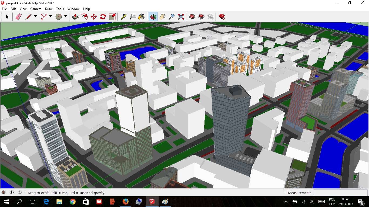Click the Measurements input box
Viewport: 369px width, 207px height.
pyautogui.click(x=340, y=193)
